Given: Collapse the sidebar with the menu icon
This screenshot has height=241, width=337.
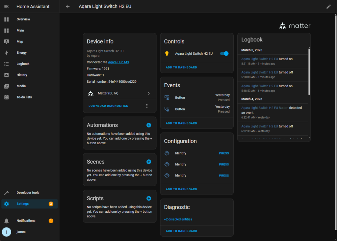Looking at the screenshot, I should [7, 7].
